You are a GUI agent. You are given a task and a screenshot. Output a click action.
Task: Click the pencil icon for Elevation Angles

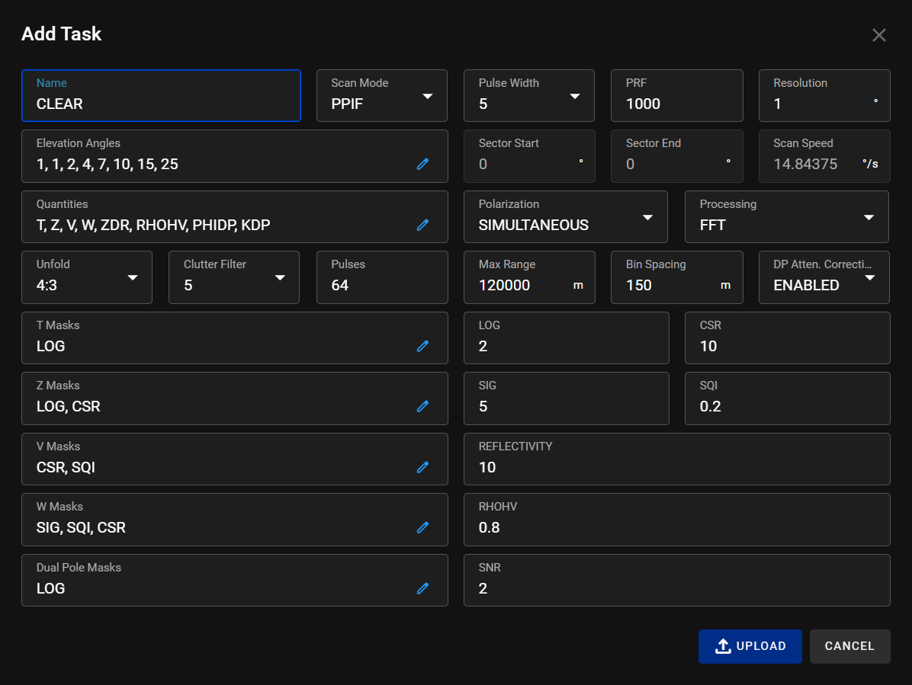click(x=422, y=164)
